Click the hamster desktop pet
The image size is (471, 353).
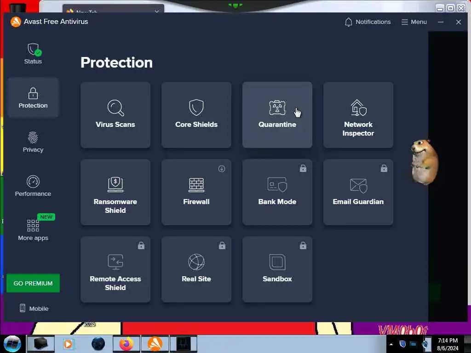(424, 161)
